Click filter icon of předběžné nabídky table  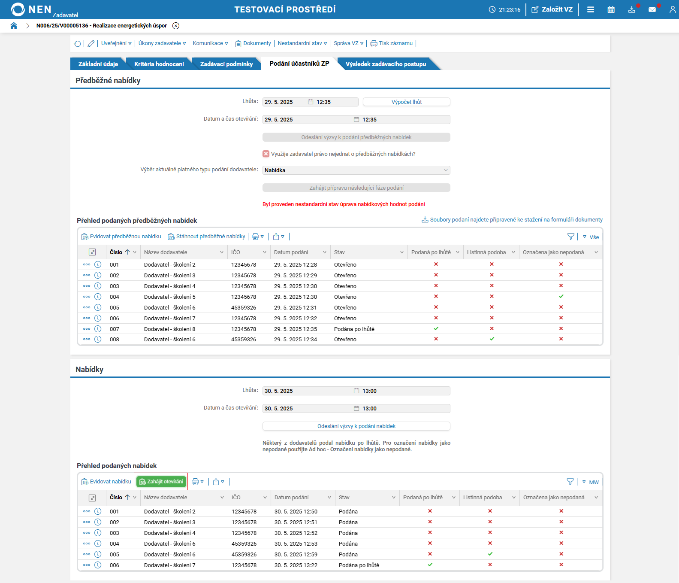coord(570,237)
